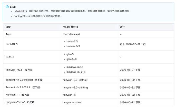Click the 将于 2026-08-31 下线 note
The width and height of the screenshot is (177, 108).
[133, 44]
